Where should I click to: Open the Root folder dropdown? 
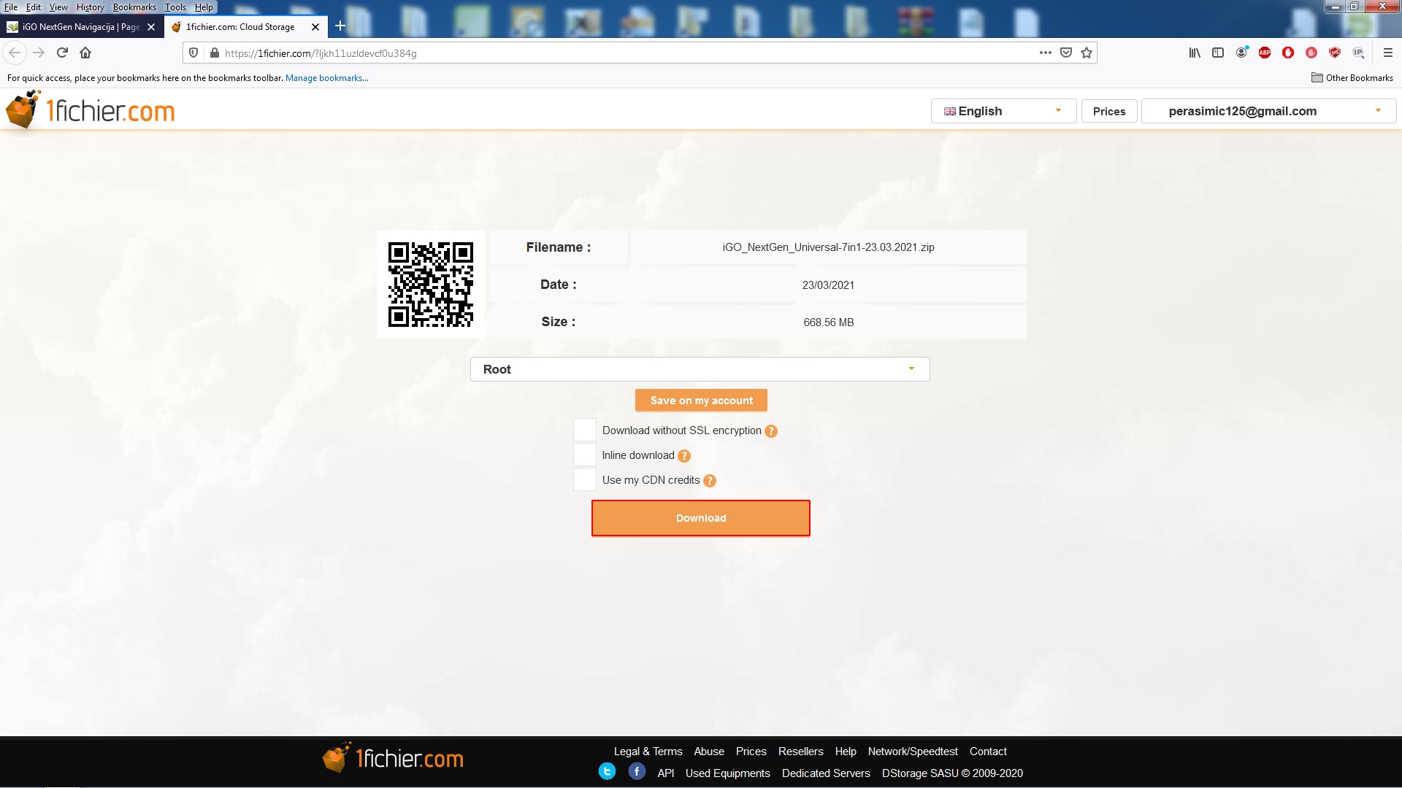click(700, 369)
